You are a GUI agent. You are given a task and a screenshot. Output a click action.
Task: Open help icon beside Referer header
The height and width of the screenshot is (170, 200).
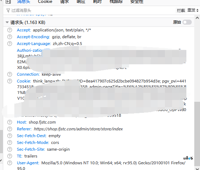point(10,129)
